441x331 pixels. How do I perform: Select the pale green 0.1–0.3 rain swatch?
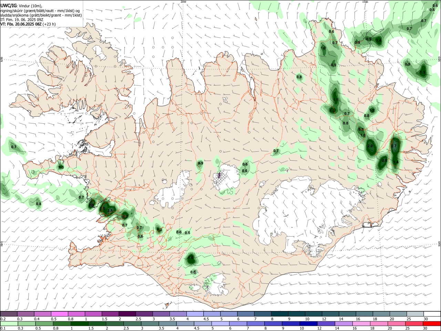[9, 323]
